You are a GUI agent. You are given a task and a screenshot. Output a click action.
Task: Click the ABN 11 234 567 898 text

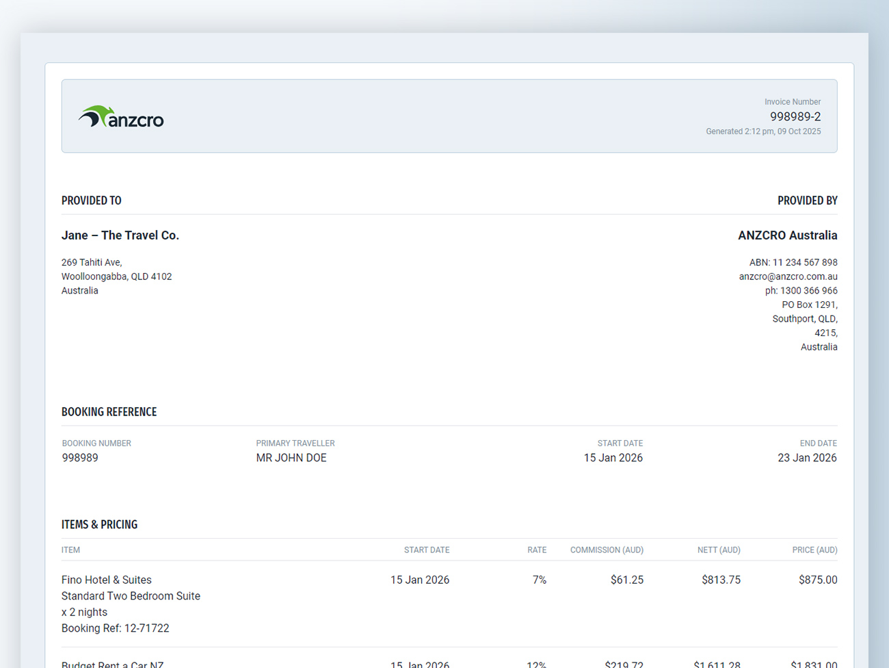pos(793,263)
